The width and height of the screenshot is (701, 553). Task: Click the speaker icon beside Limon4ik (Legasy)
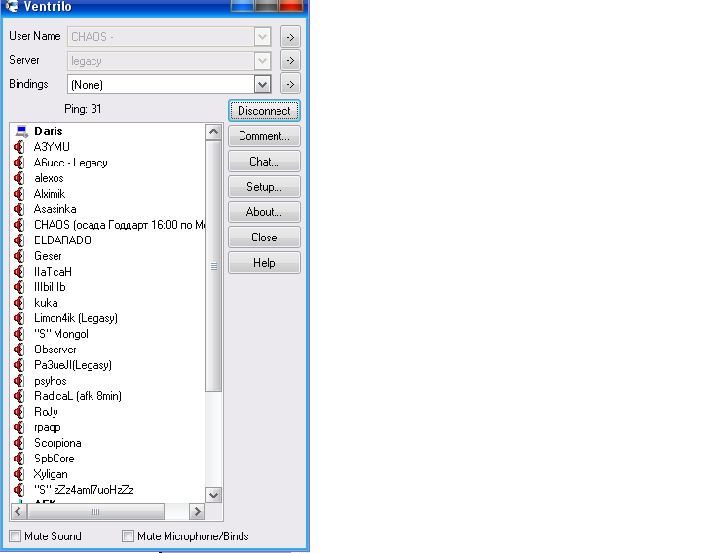pyautogui.click(x=18, y=318)
